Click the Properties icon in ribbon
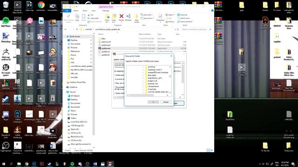The width and height of the screenshot is (298, 167). (x=160, y=16)
